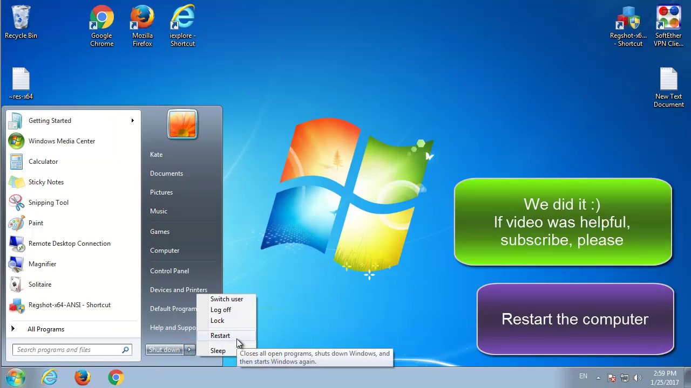The height and width of the screenshot is (388, 691).
Task: Select Mozilla Firefox desktop icon
Action: (143, 26)
